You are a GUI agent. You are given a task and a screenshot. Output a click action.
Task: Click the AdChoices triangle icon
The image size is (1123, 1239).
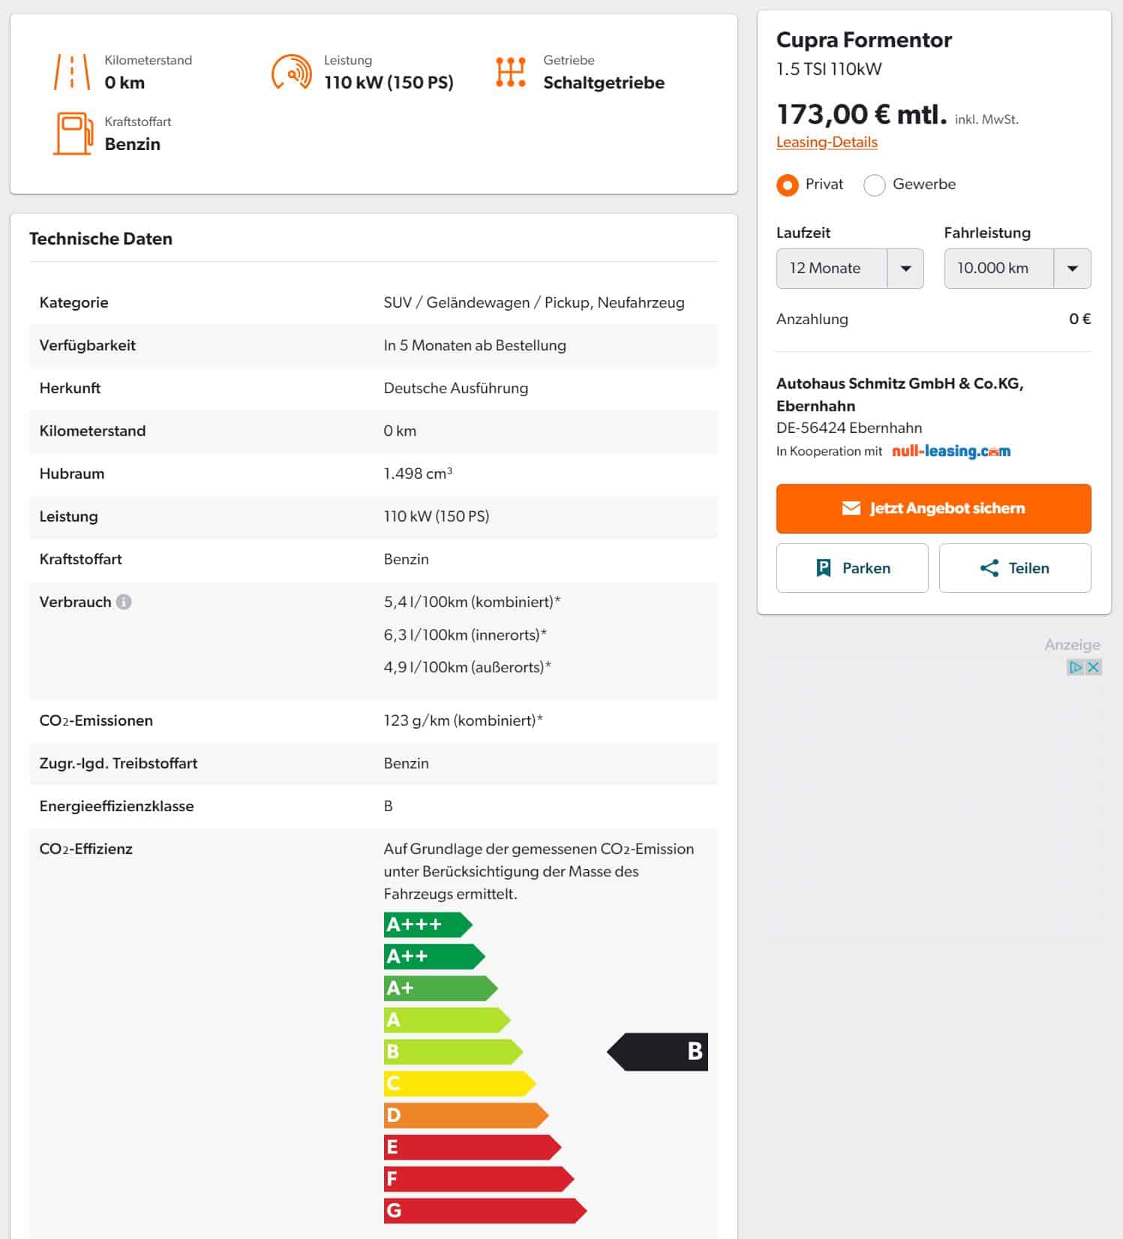[1076, 667]
